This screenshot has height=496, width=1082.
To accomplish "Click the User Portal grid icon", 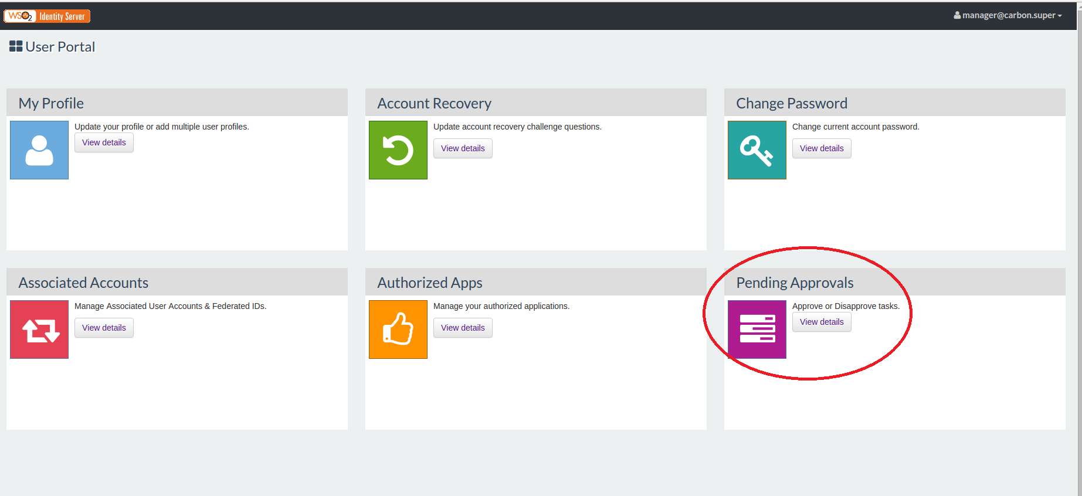I will tap(16, 46).
